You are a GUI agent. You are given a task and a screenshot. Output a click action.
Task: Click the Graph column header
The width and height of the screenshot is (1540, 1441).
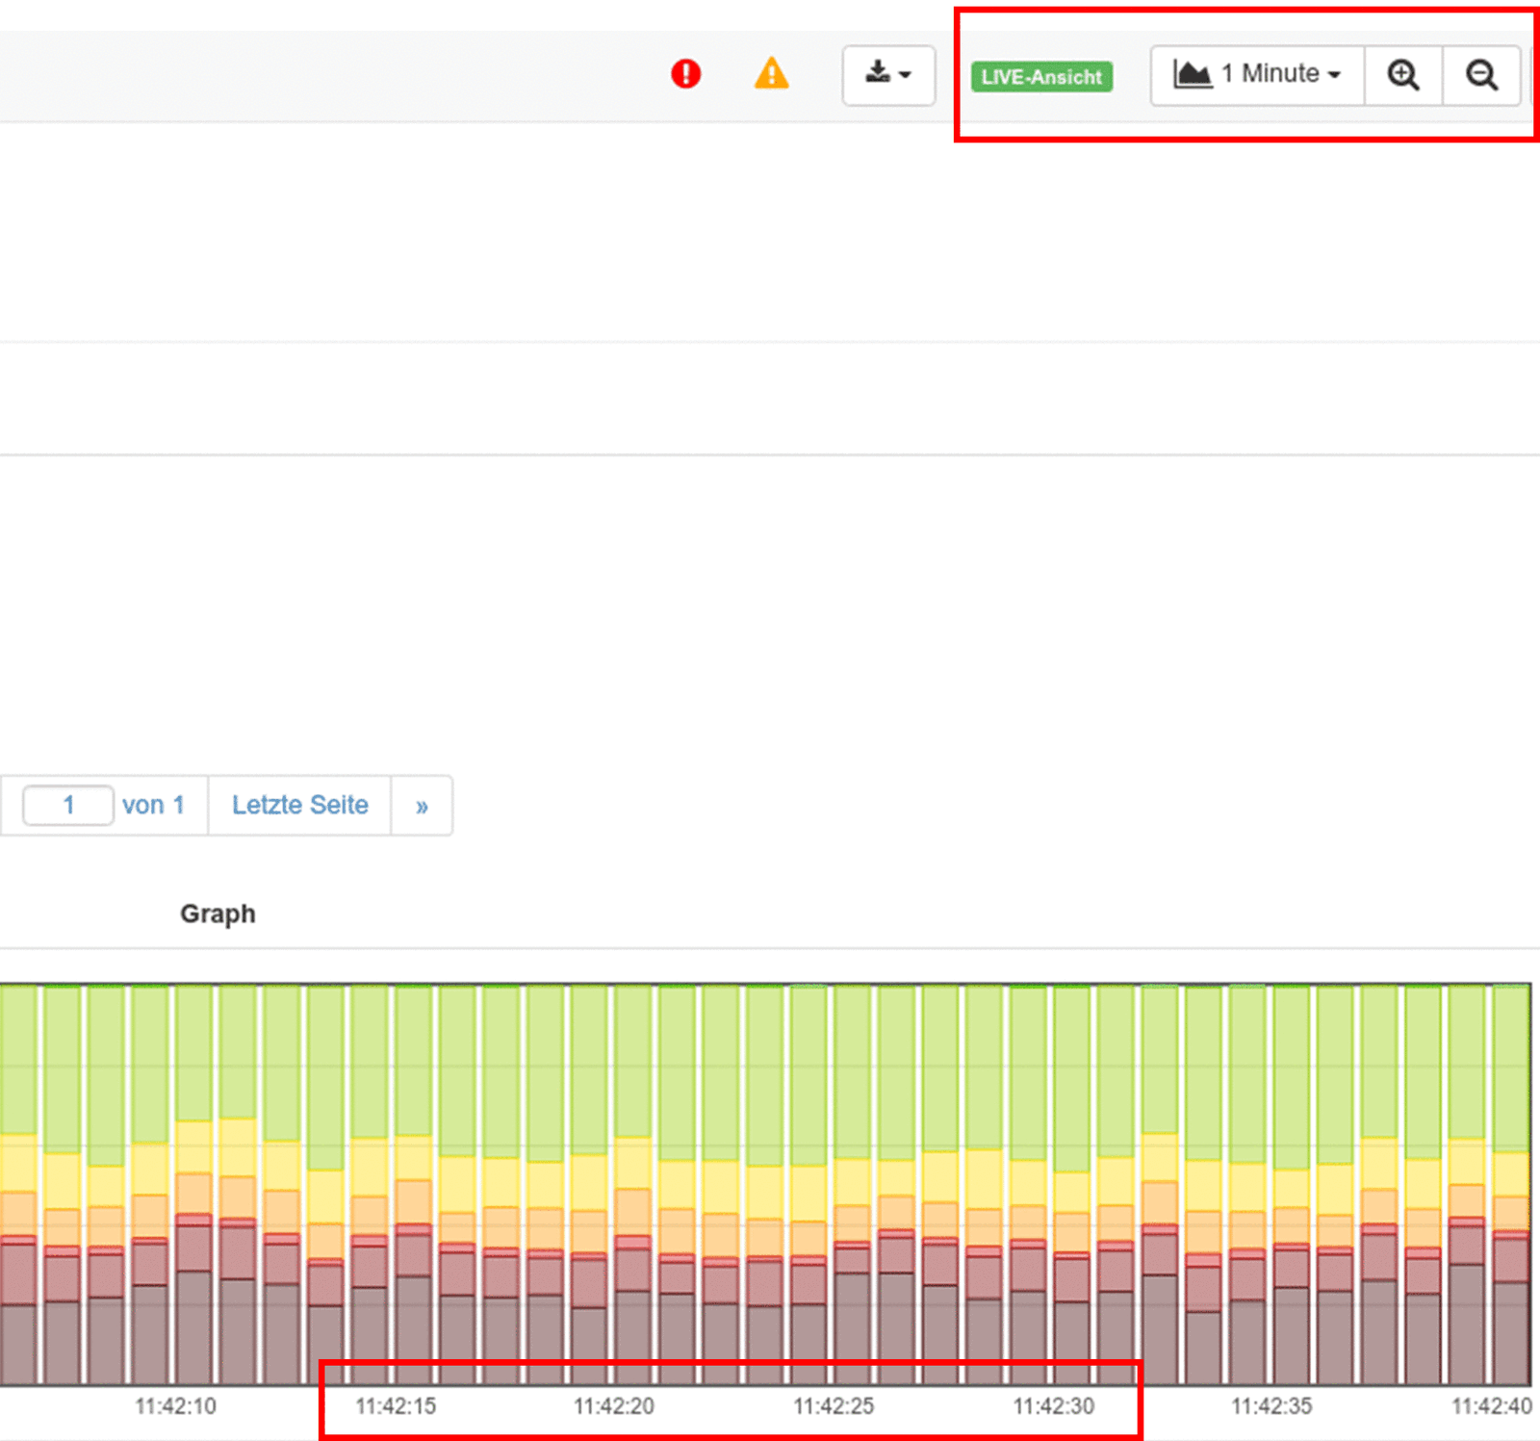click(x=218, y=913)
